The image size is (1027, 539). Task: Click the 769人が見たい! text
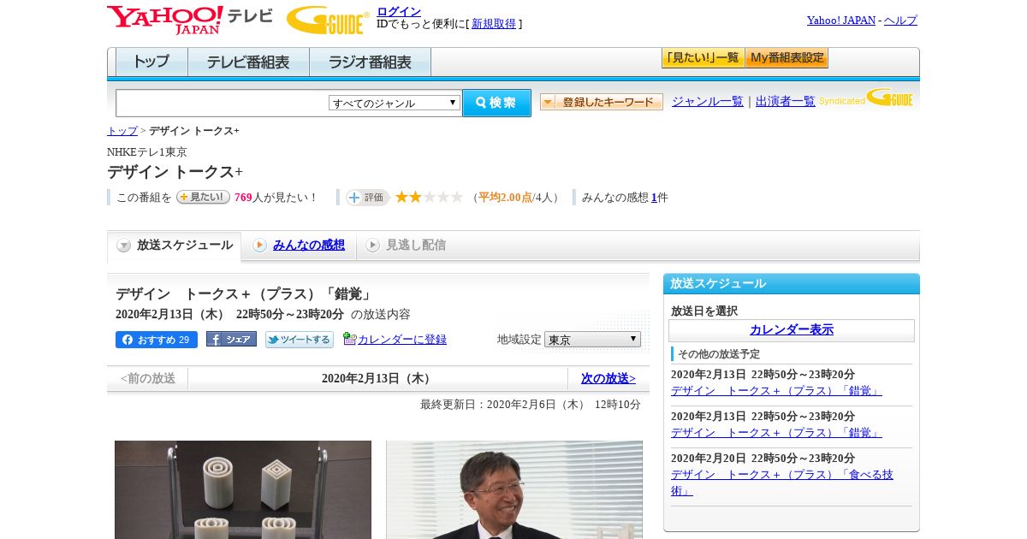pyautogui.click(x=276, y=198)
